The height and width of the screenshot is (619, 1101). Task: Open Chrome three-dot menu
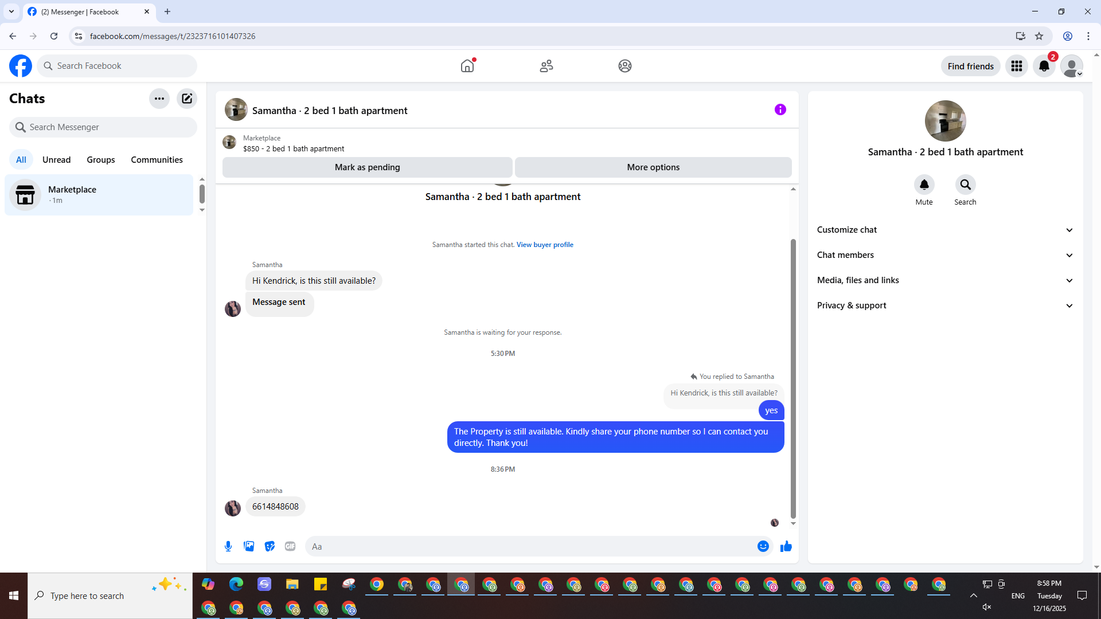click(x=1088, y=36)
